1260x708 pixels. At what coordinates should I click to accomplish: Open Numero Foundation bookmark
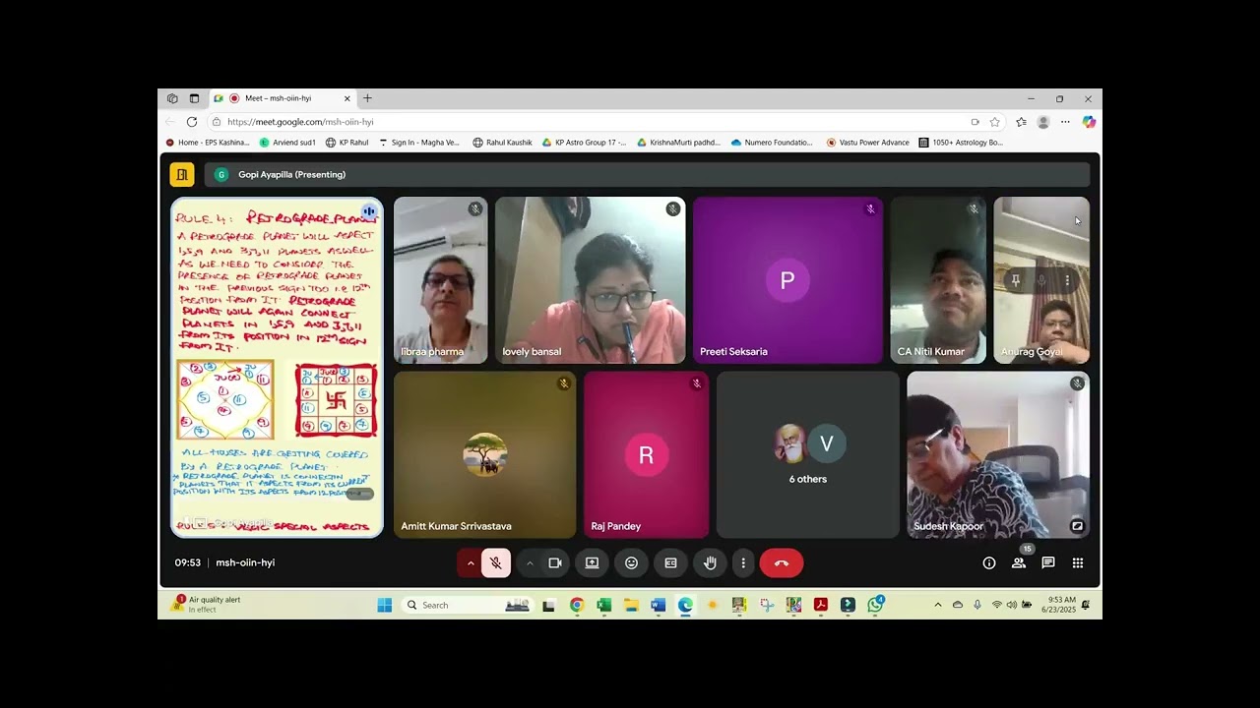[772, 143]
